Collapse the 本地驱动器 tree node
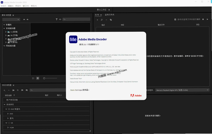Screen dimensions: 212x134 [x=4, y=28]
